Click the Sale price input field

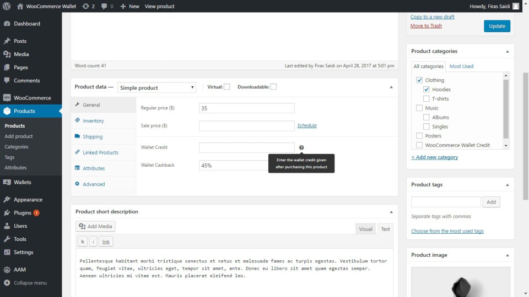246,126
